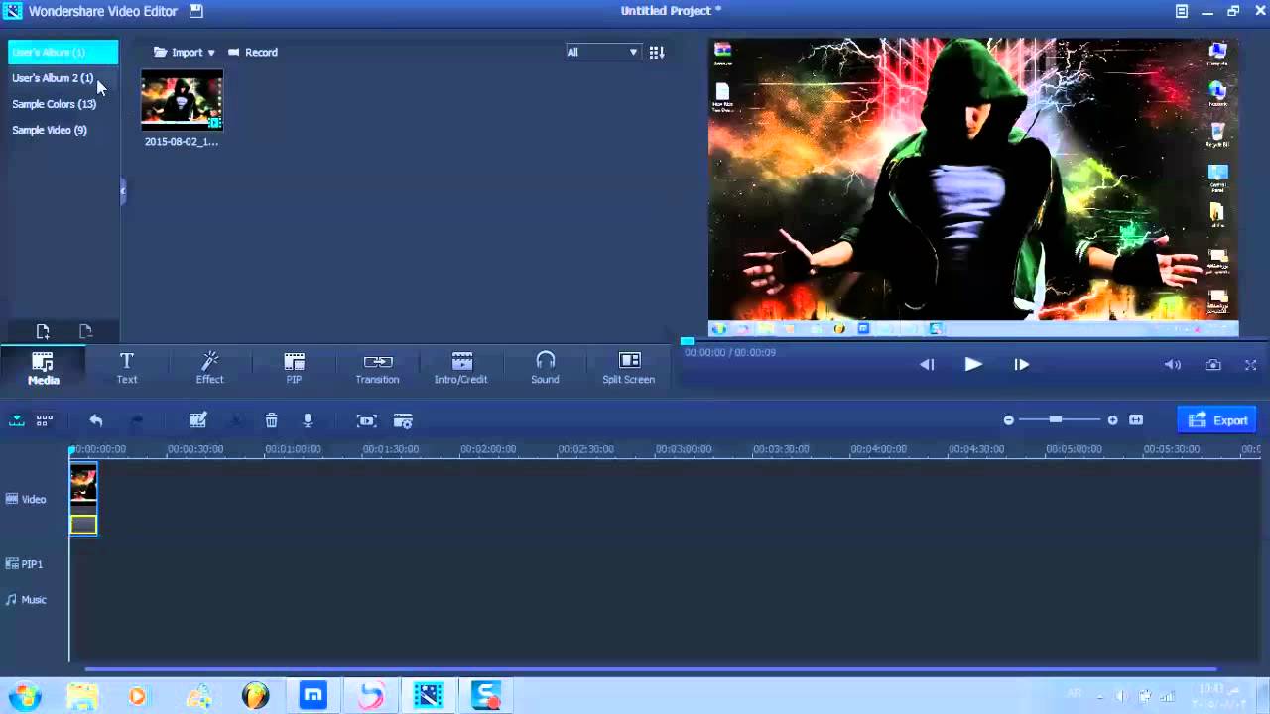Collapse the album panel handle

(123, 191)
